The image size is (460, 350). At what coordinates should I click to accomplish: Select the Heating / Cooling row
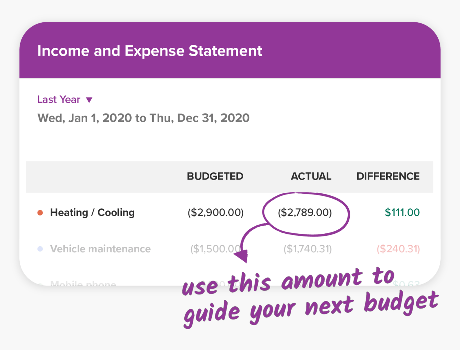(92, 212)
